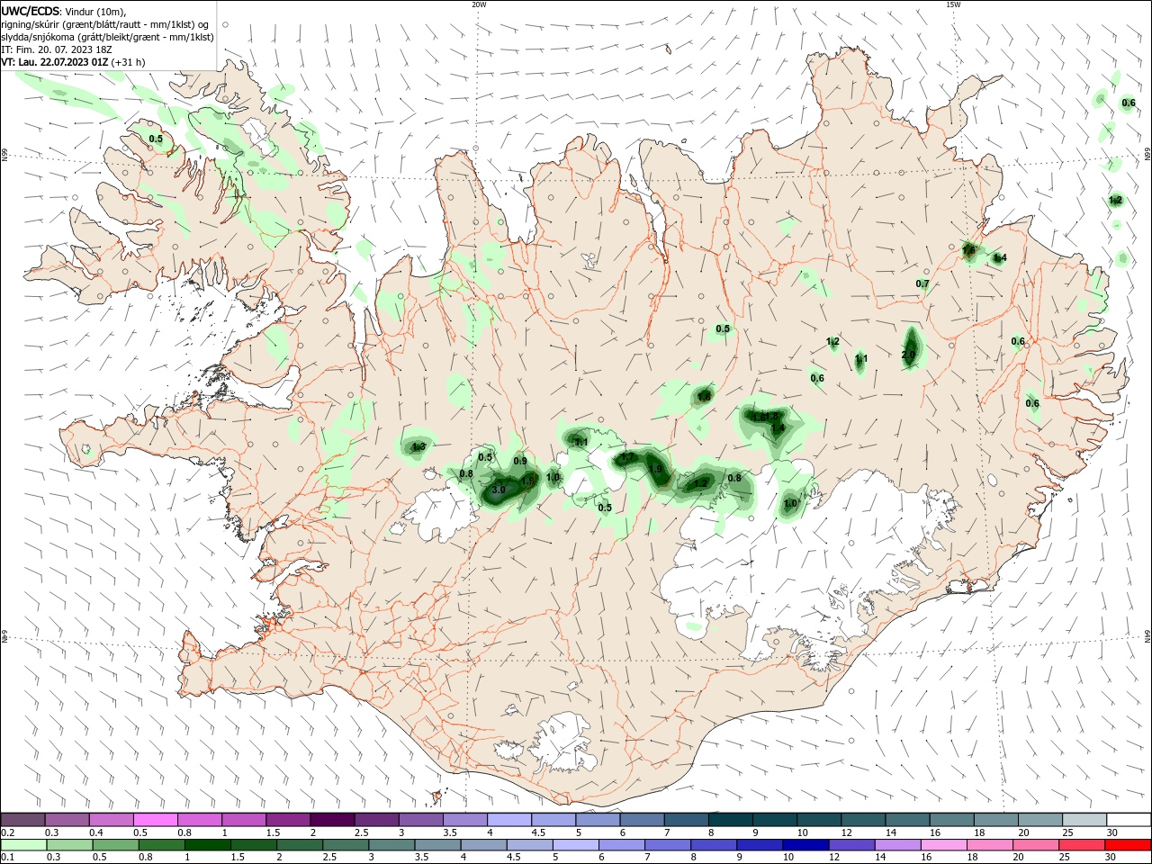Click the deep blue swatch after 10 on the lower scale
The width and height of the screenshot is (1152, 864).
[x=804, y=845]
